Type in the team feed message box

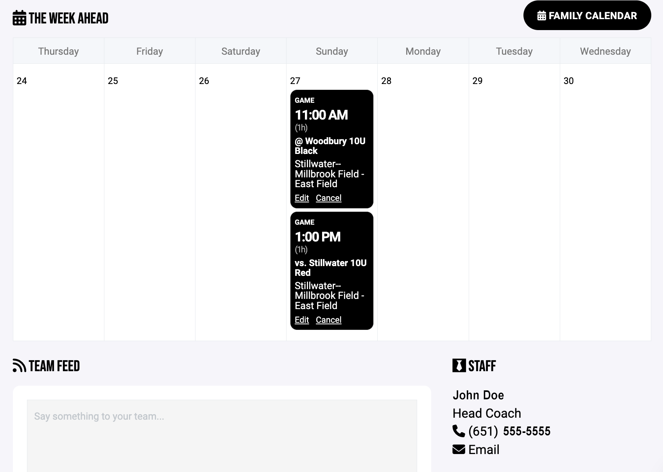(x=222, y=434)
